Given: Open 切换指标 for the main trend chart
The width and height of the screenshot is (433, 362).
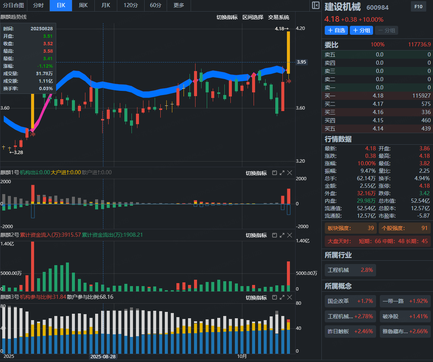Looking at the screenshot, I should tap(227, 17).
